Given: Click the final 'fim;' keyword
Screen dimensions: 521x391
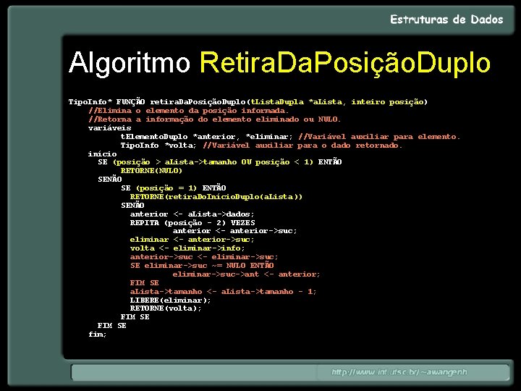Looking at the screenshot, I should [x=98, y=334].
